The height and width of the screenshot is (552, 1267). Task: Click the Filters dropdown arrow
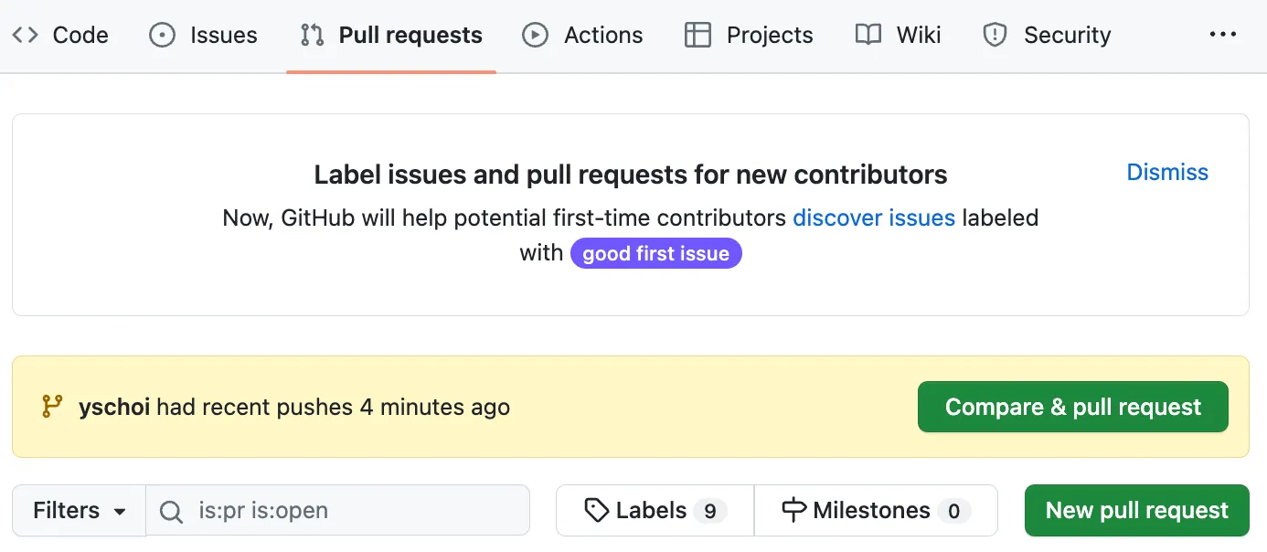pos(120,512)
